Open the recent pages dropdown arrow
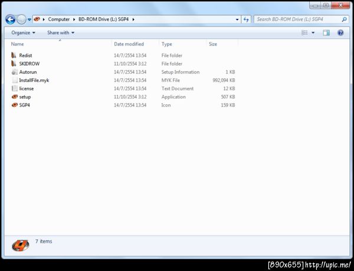The image size is (354, 271). (x=29, y=19)
